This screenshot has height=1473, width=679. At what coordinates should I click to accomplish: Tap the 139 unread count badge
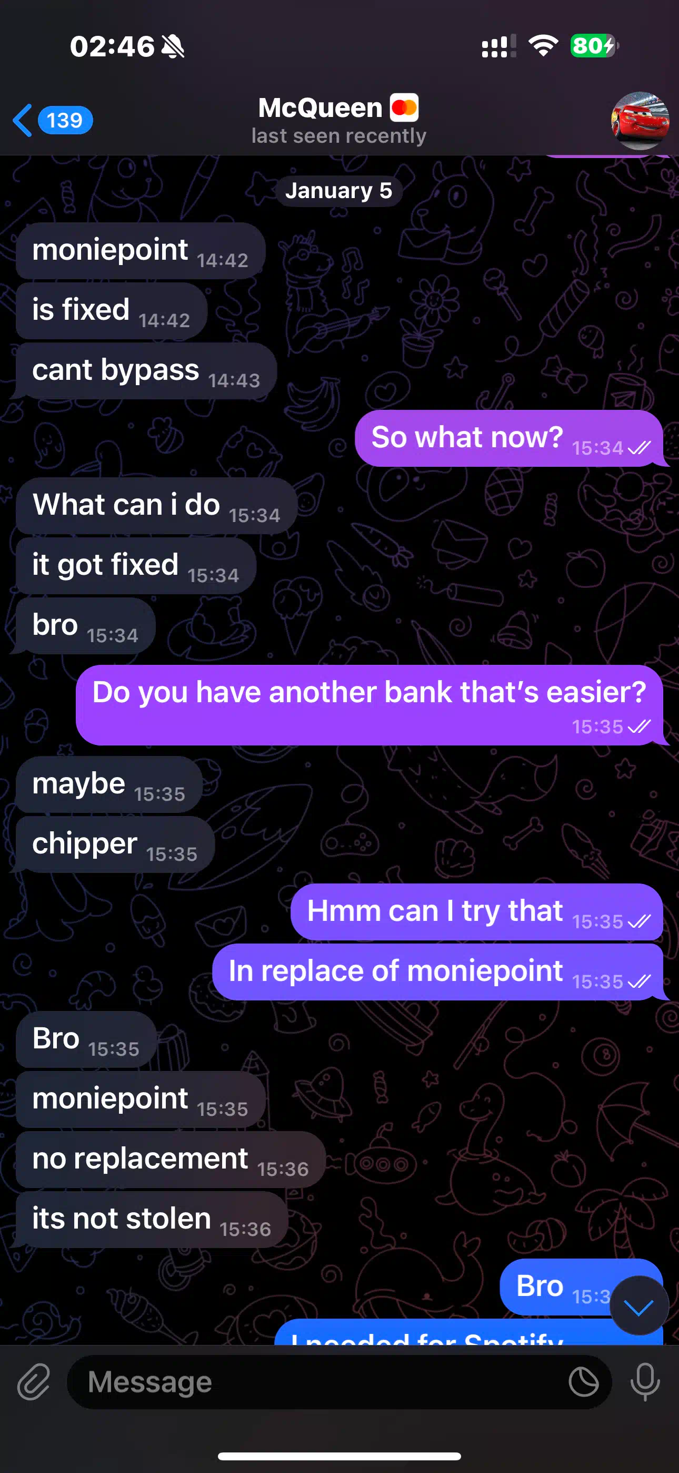pyautogui.click(x=65, y=121)
